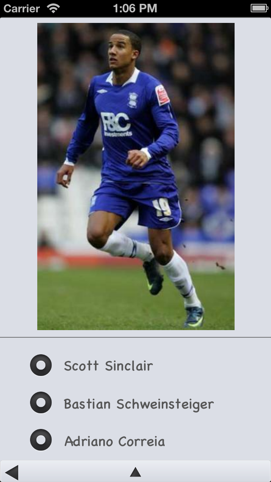271x482 pixels.
Task: Click the green-soled boot on the grass
Action: coord(194,317)
